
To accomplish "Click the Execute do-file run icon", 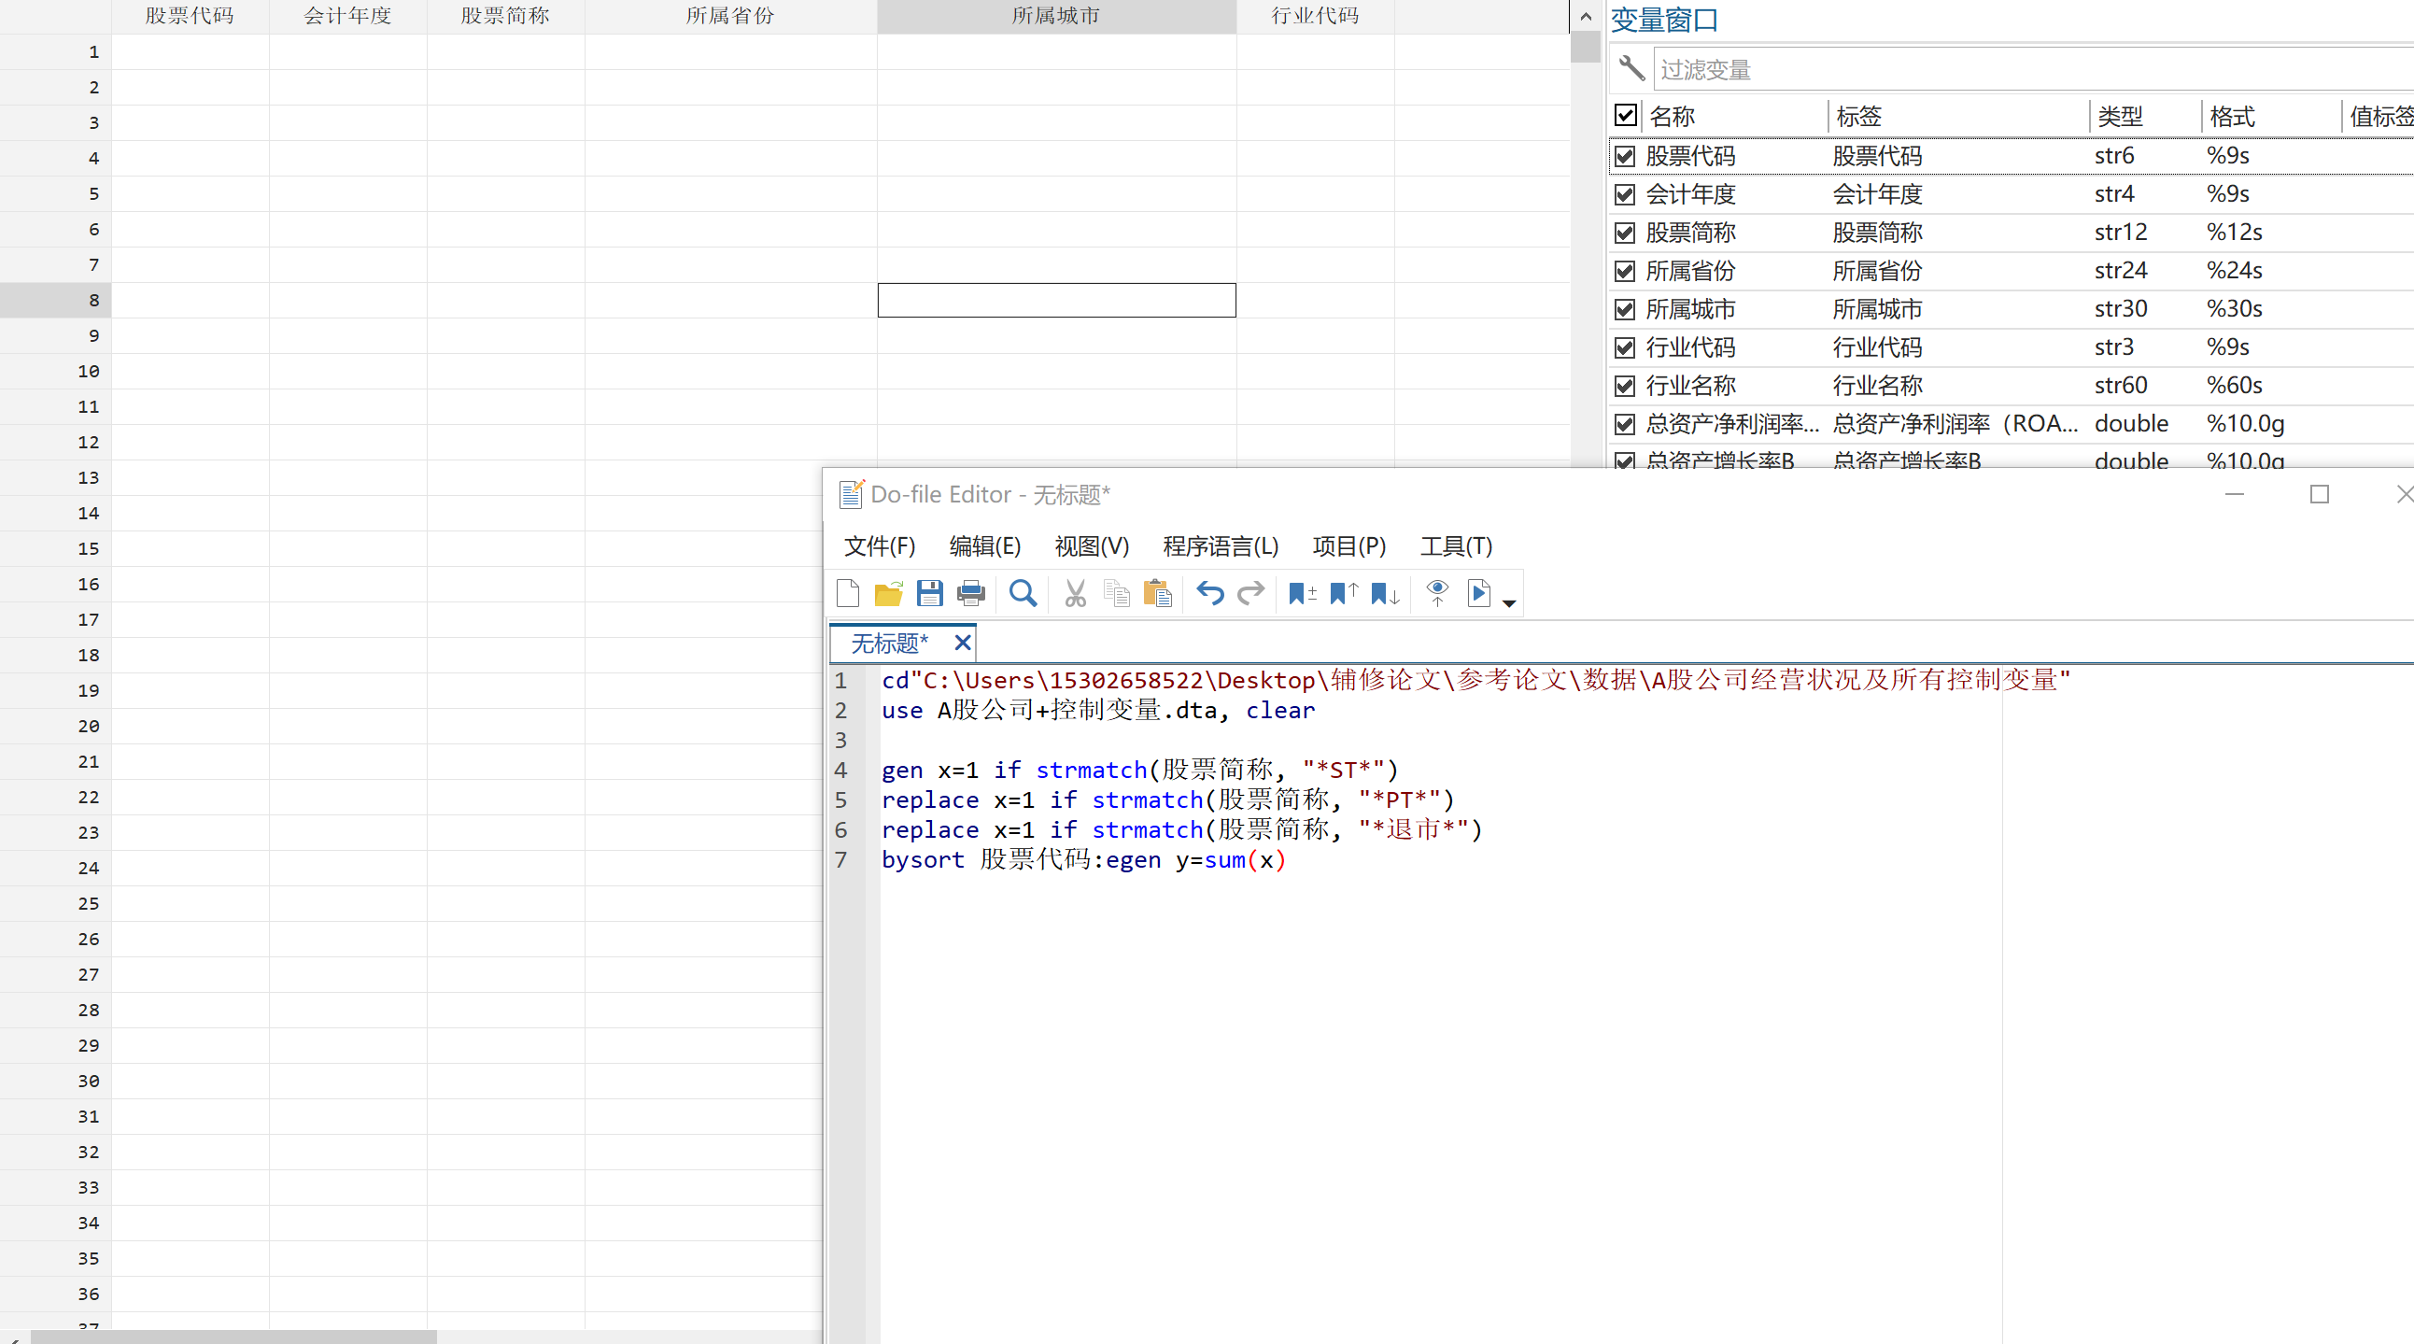I will 1479,593.
